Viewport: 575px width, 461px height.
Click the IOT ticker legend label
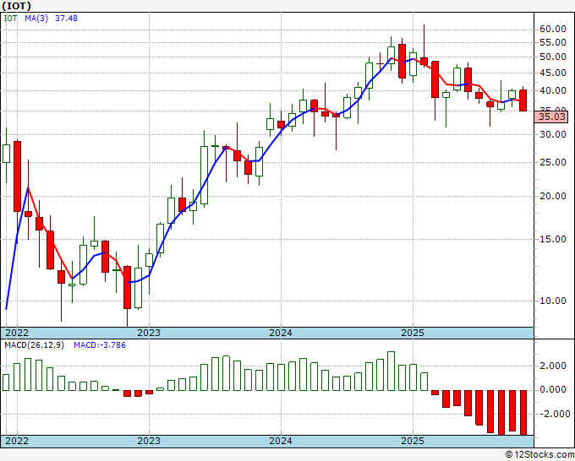[10, 18]
